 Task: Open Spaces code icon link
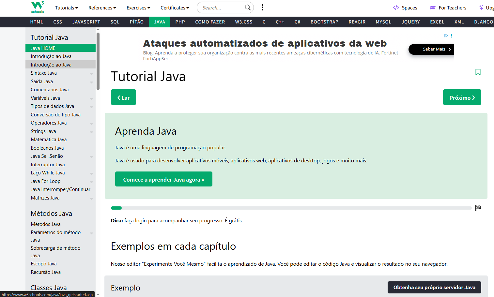pos(396,7)
